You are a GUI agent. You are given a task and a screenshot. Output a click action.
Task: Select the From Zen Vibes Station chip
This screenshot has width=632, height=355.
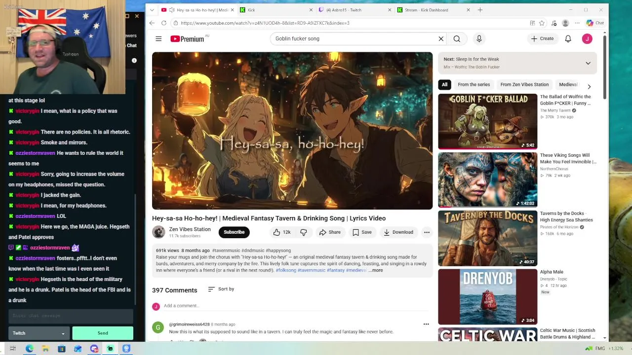pyautogui.click(x=524, y=84)
